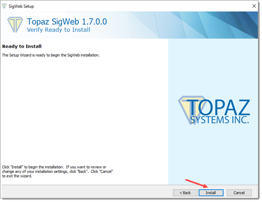Click the "Ready to Install" heading

[22, 47]
